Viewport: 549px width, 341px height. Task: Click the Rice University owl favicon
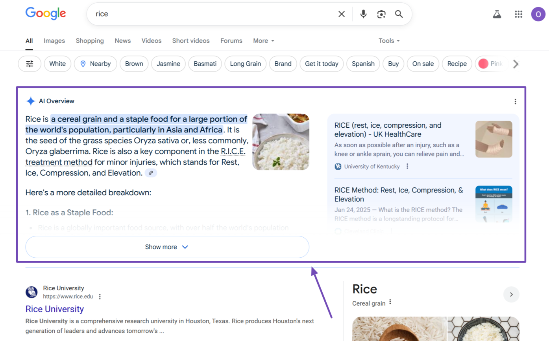tap(31, 292)
